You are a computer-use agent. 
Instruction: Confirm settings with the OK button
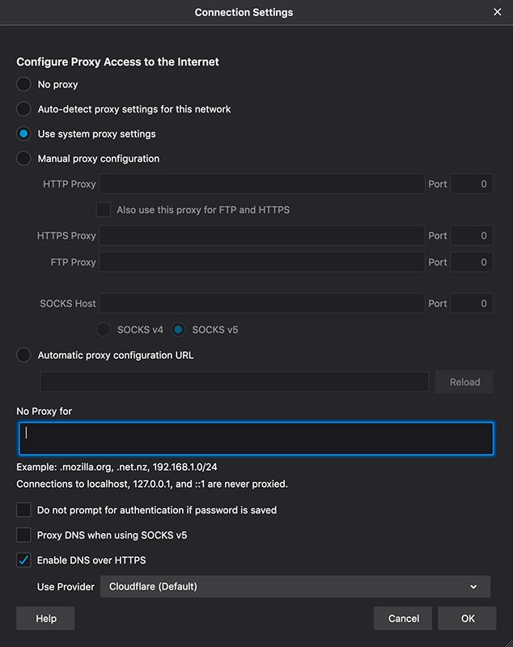[467, 618]
